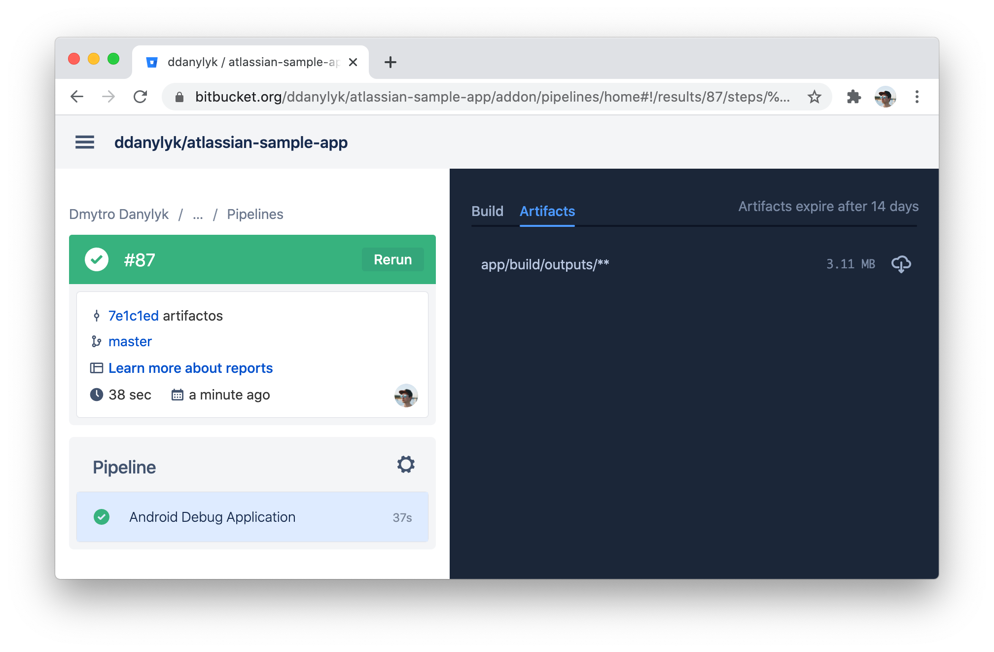Open Chrome three-dot menu
Image resolution: width=994 pixels, height=652 pixels.
coord(917,97)
